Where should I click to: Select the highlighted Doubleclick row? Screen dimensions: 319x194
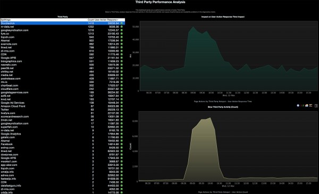coord(62,23)
